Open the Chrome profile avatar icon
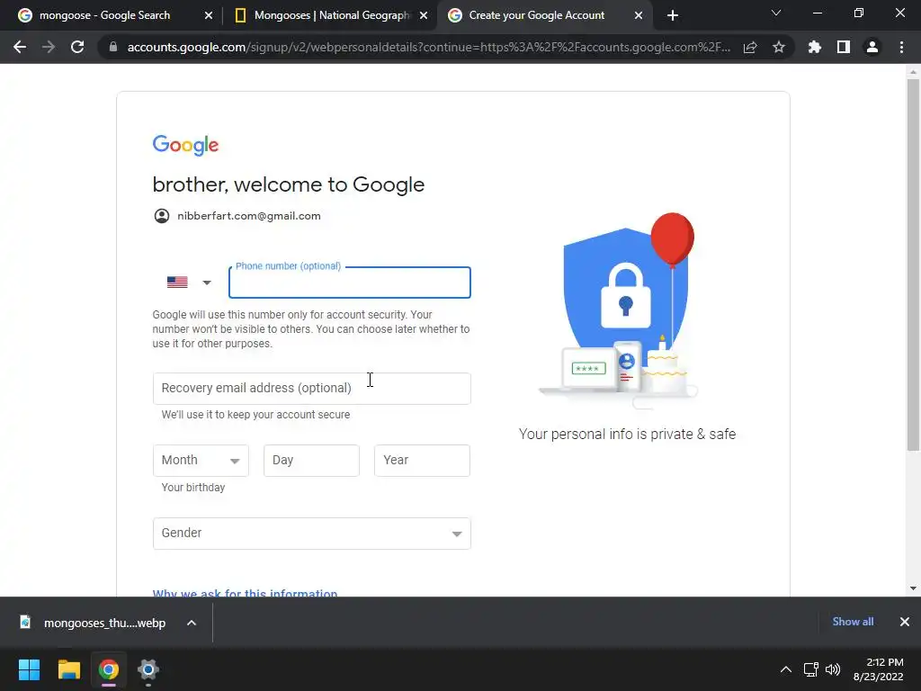Screen dimensions: 921x691 [x=872, y=47]
